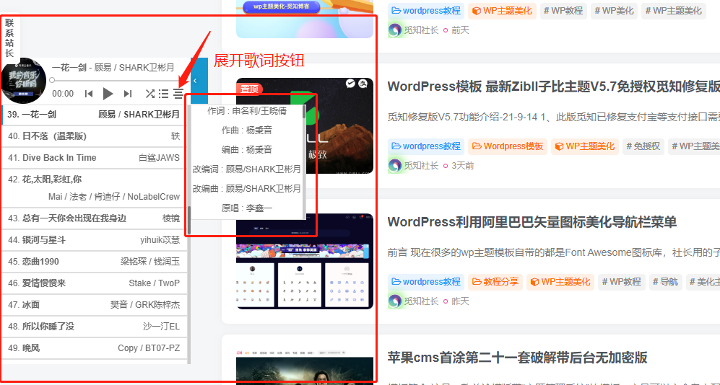The image size is (720, 385).
Task: Open article 苹果cms首涂第二十一套破解带后台无加密版
Action: pos(518,358)
